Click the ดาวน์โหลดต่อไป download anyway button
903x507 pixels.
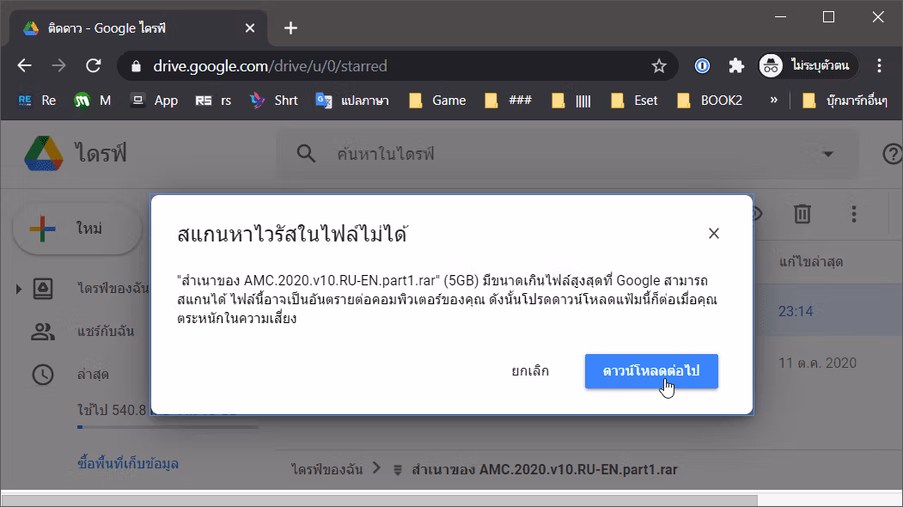651,371
